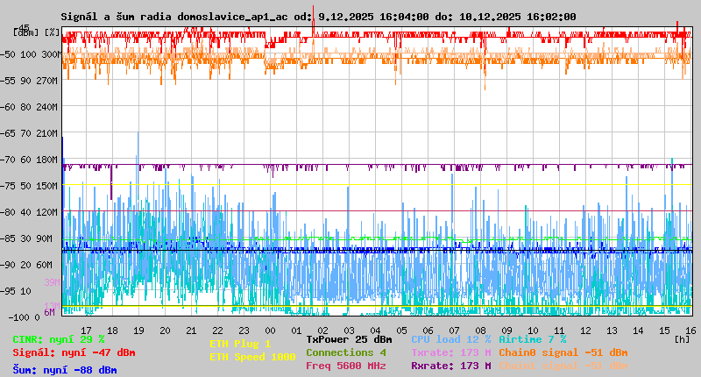Select the 19 hour tick on time axis
The height and width of the screenshot is (377, 701).
[x=138, y=330]
